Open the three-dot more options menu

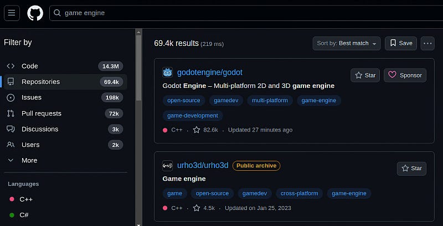(x=427, y=44)
